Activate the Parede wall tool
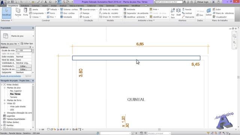The width and height of the screenshot is (240, 135). (x=18, y=12)
